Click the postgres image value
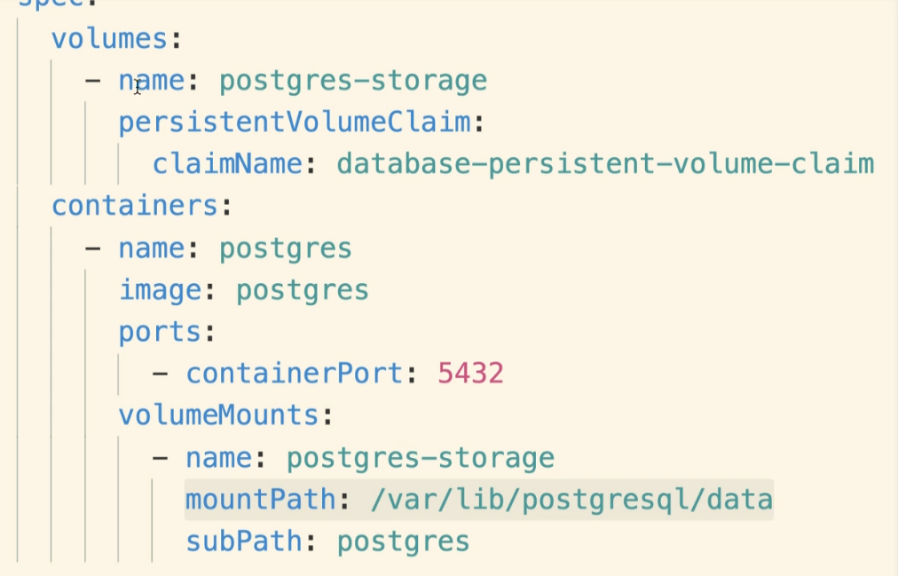898x576 pixels. click(303, 289)
